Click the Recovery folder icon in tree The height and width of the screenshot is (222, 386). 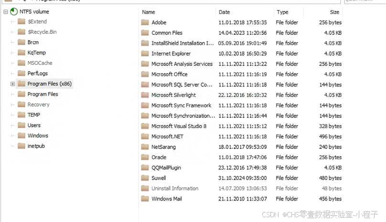[21, 105]
